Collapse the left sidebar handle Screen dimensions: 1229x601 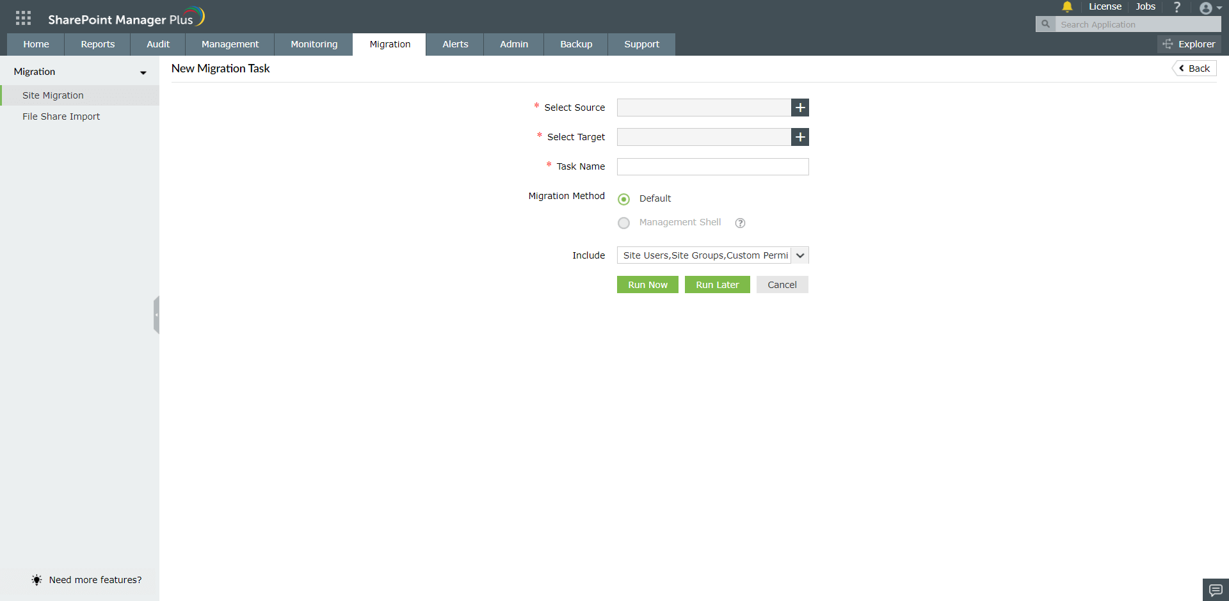[156, 315]
